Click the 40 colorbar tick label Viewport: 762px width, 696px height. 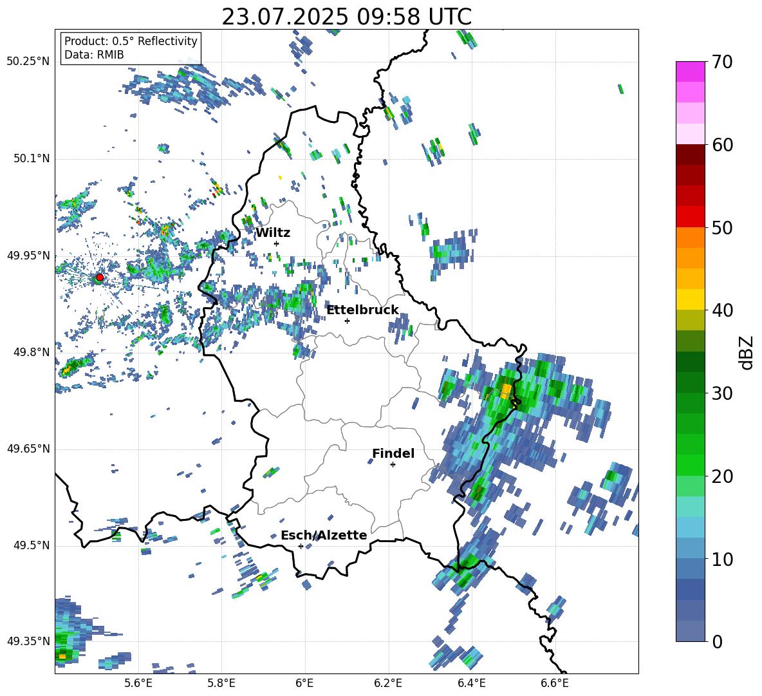tap(721, 310)
